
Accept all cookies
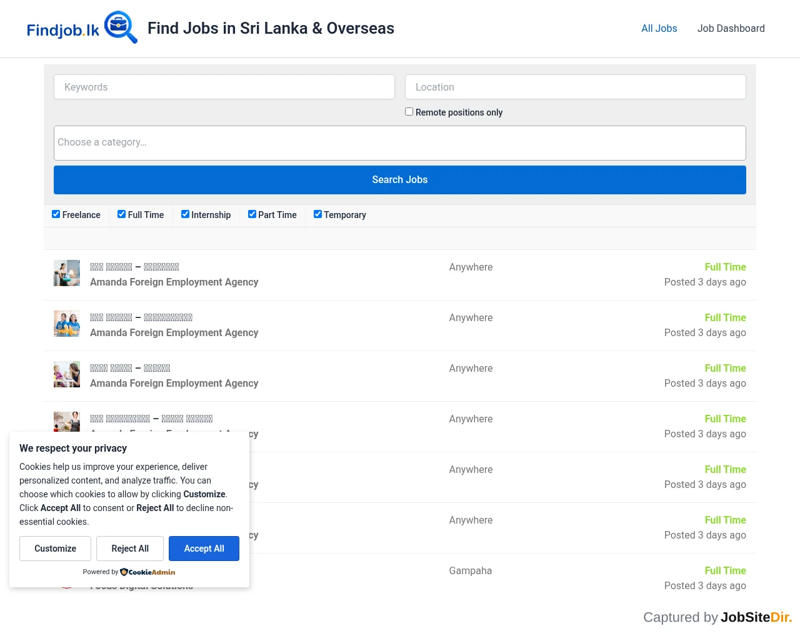pos(204,549)
